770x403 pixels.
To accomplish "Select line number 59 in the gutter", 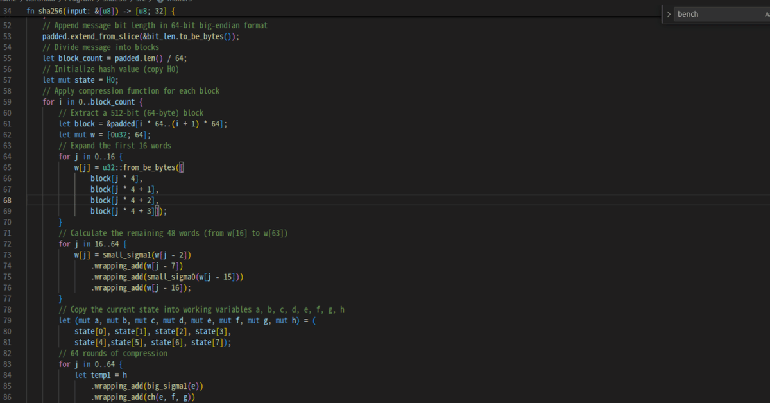I will (x=7, y=102).
